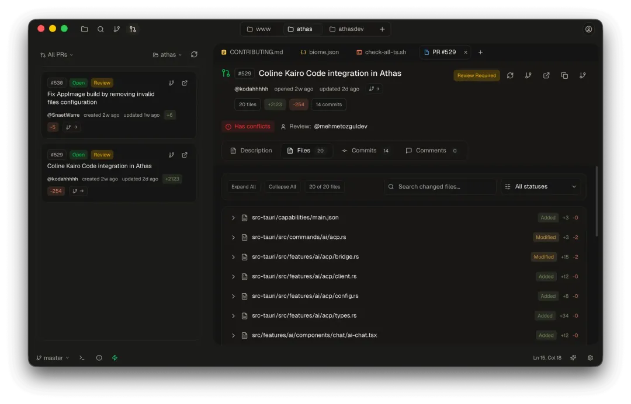Open settings gear in status bar
Image resolution: width=631 pixels, height=404 pixels.
click(590, 358)
